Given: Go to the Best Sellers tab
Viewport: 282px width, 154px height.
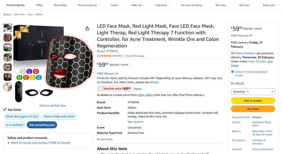Looking at the screenshot, I should 60,5.
